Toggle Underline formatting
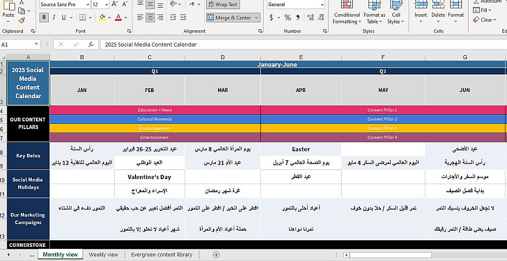 [64, 17]
